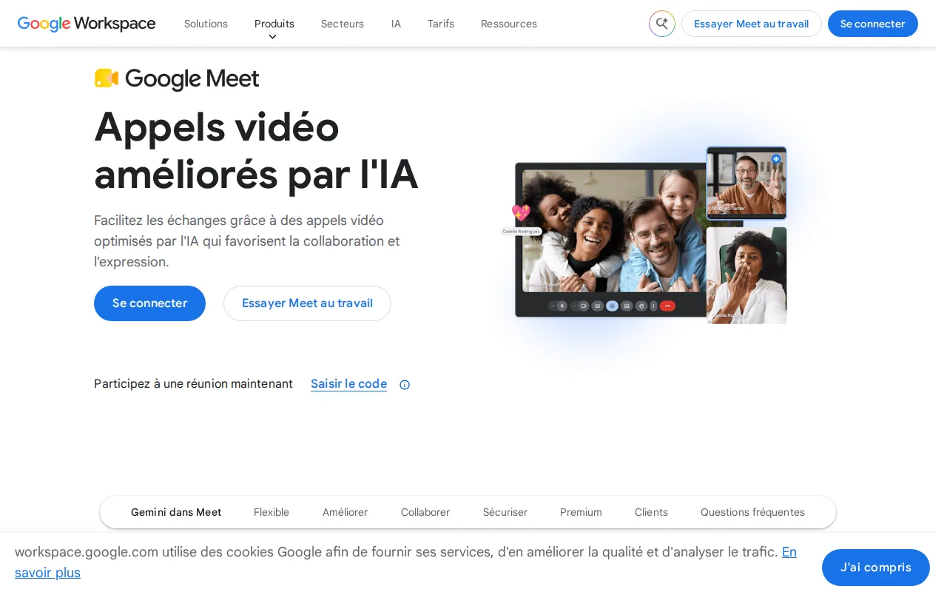The height and width of the screenshot is (592, 947).
Task: Click the Appels vidéo améliorés par l'IA heading
Action: click(x=256, y=150)
